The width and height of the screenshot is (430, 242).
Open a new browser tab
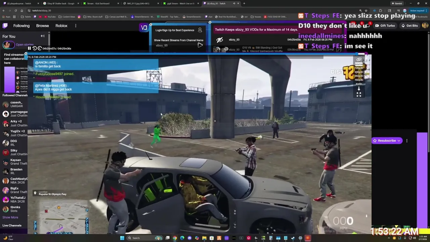tap(244, 3)
